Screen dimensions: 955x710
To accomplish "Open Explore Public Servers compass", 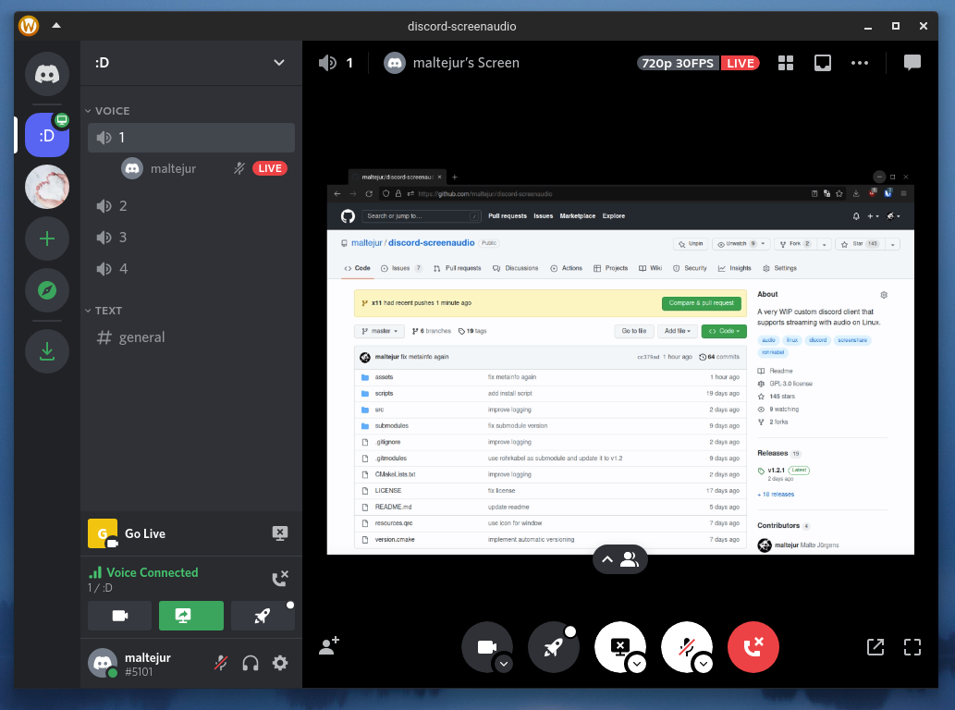I will click(x=47, y=290).
